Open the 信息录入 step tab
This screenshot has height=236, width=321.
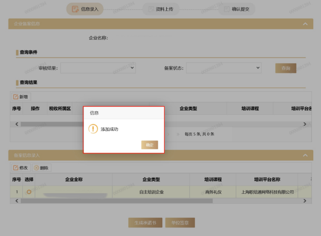tap(85, 9)
